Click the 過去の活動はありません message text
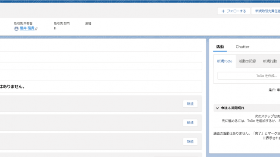Screen dimensions: 280x157 tap(247, 133)
